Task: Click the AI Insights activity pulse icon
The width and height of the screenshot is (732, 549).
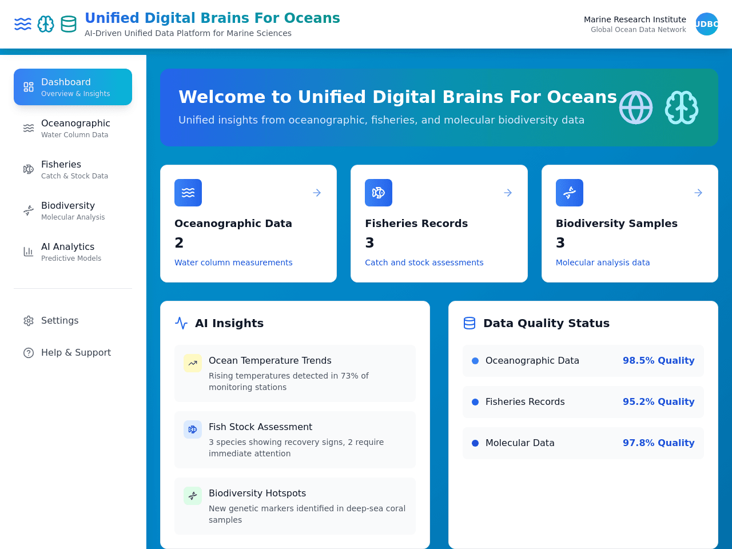Action: click(x=181, y=323)
